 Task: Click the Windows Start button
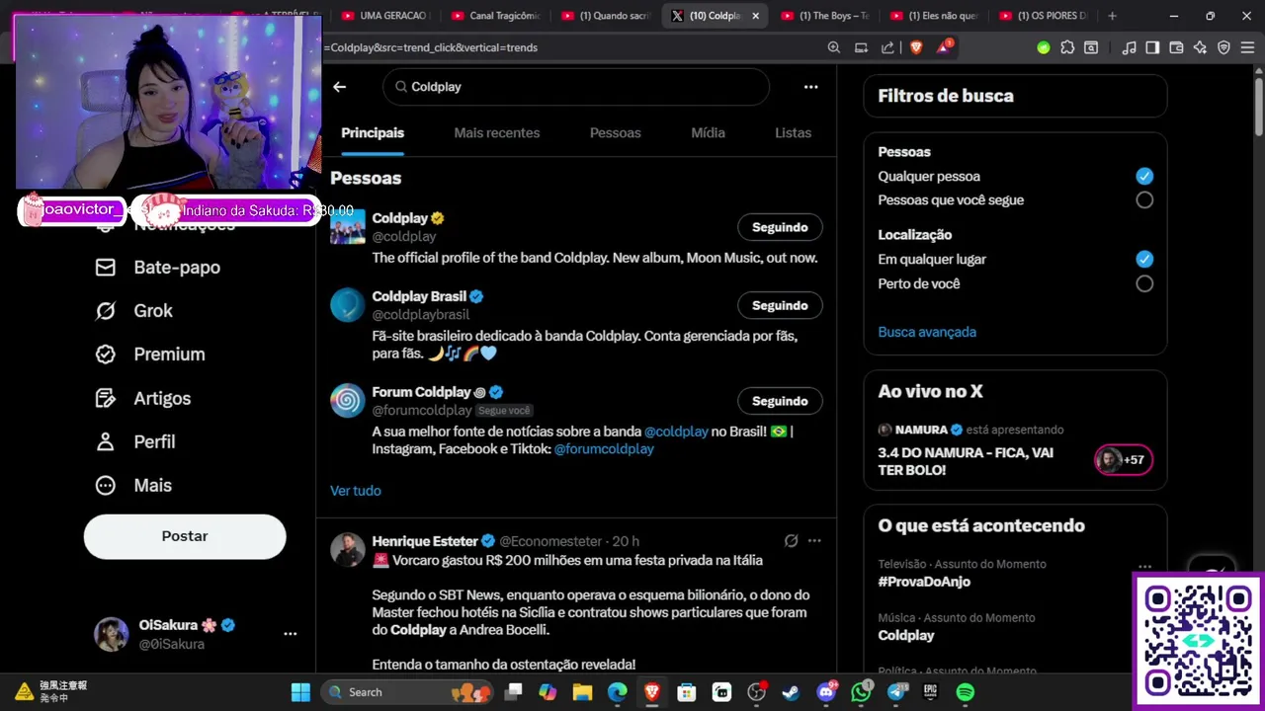point(300,692)
